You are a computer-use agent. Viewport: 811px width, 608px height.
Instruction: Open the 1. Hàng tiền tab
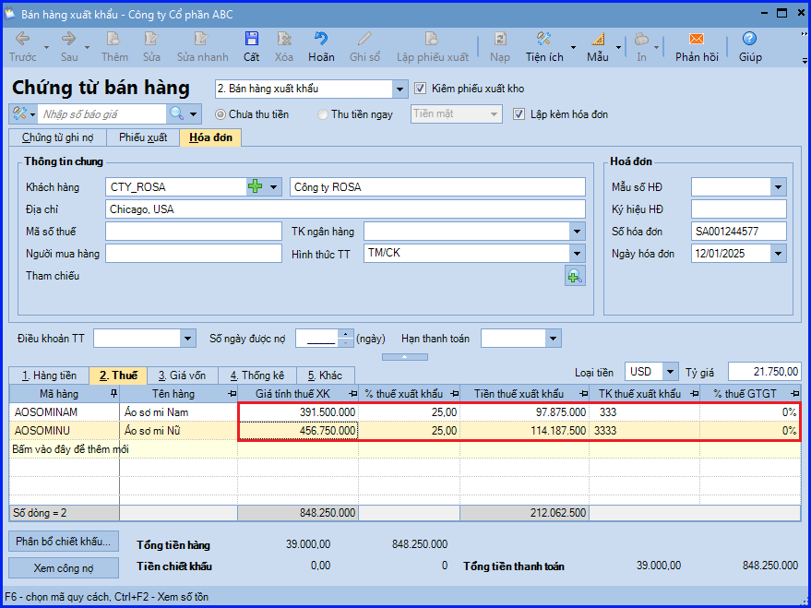(49, 376)
